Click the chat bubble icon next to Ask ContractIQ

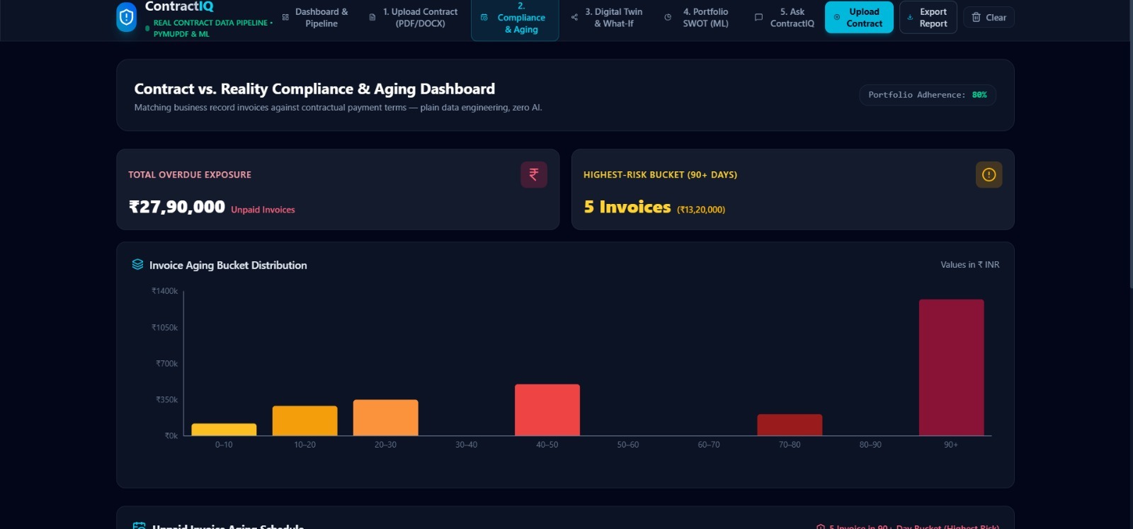point(758,17)
